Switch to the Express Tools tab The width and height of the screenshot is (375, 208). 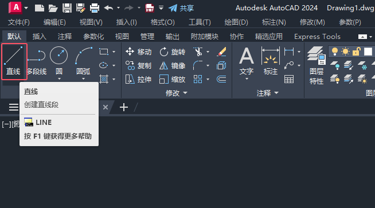pos(317,37)
